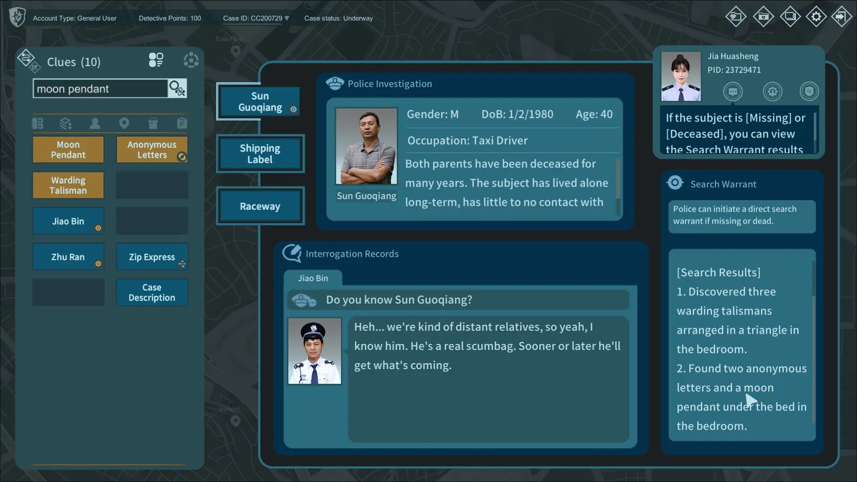The width and height of the screenshot is (857, 482).
Task: Click the shield badge icon on officer card
Action: [809, 92]
